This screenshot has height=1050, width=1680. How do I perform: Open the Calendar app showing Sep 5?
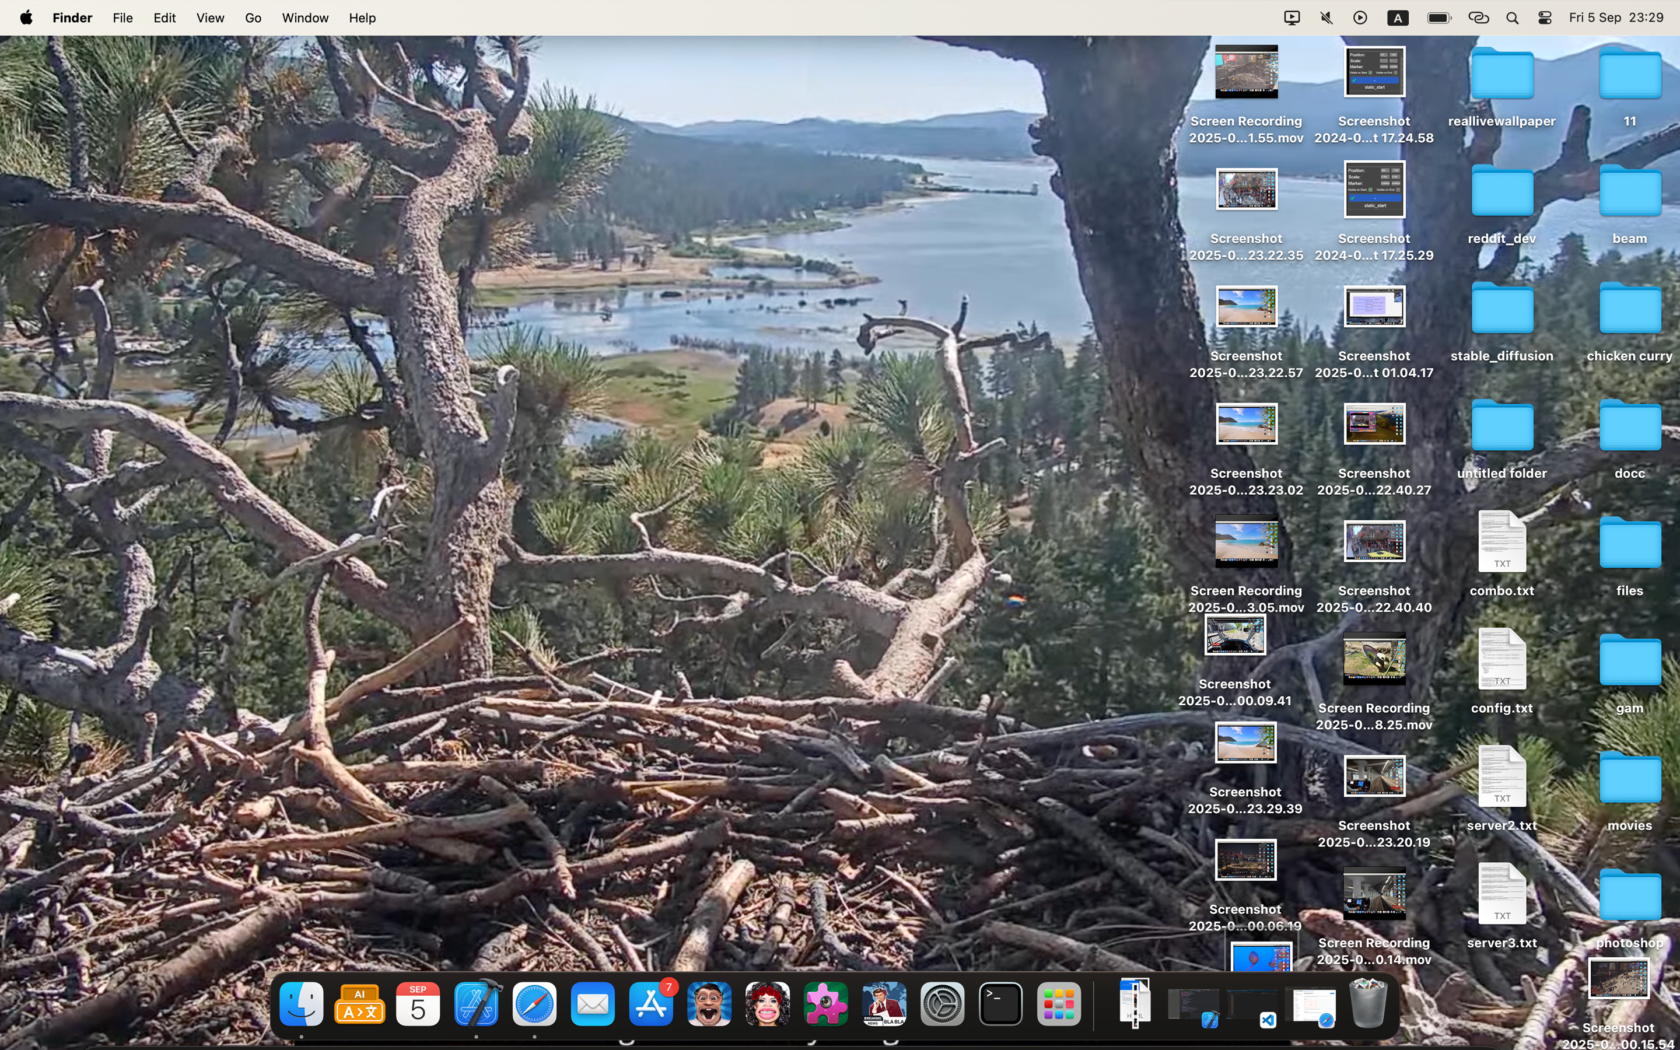pyautogui.click(x=418, y=1004)
